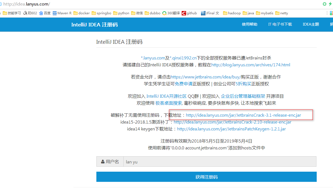
Task: Click the green swirl icon in address bar
Action: coord(324,4)
